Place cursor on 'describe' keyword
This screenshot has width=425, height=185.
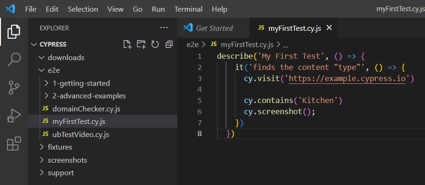pyautogui.click(x=235, y=56)
